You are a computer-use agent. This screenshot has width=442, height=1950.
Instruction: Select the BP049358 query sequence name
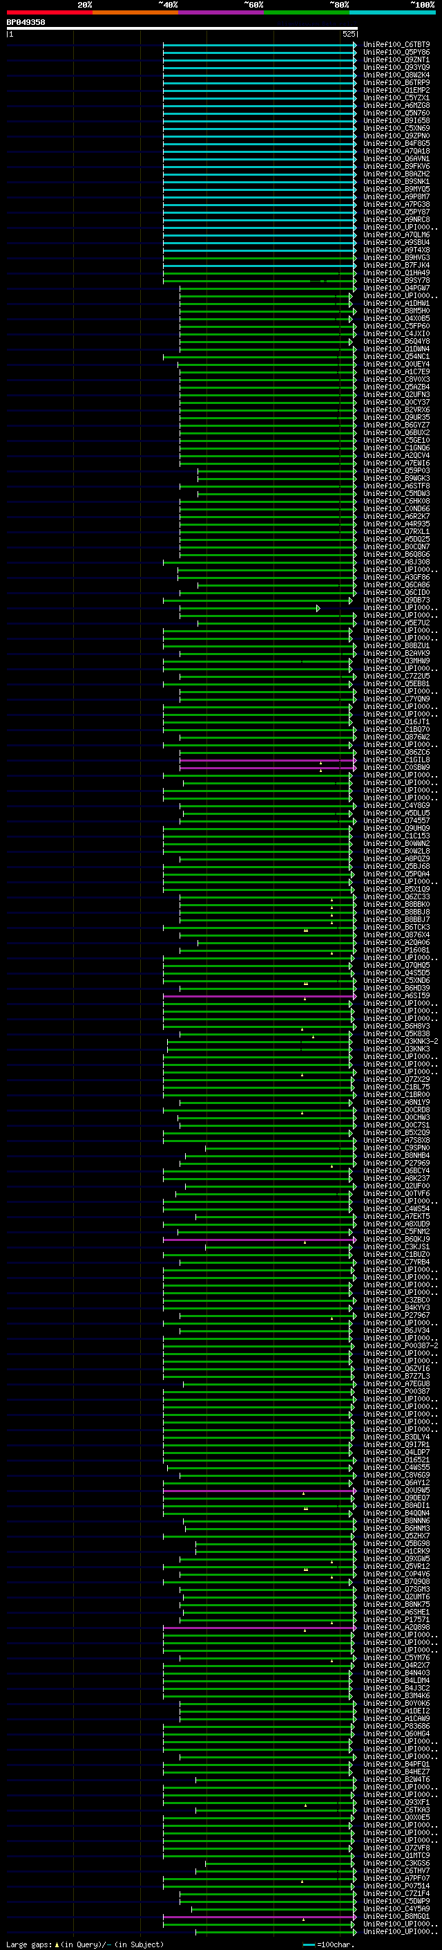tap(26, 22)
